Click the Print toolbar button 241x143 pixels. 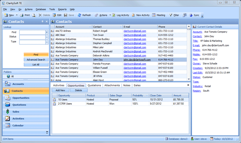(25, 15)
